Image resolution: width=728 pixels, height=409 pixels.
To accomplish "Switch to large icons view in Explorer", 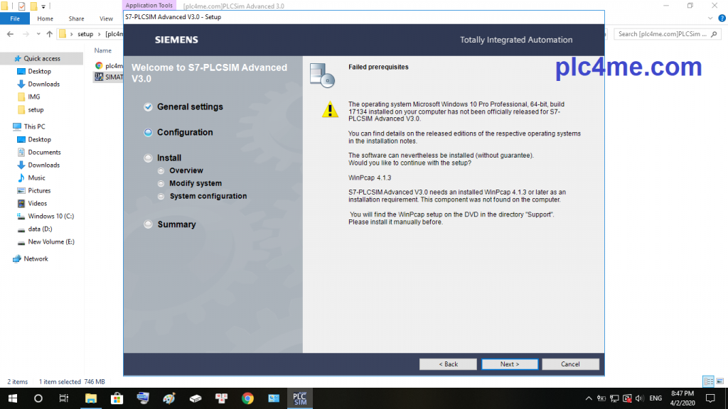I will click(719, 381).
